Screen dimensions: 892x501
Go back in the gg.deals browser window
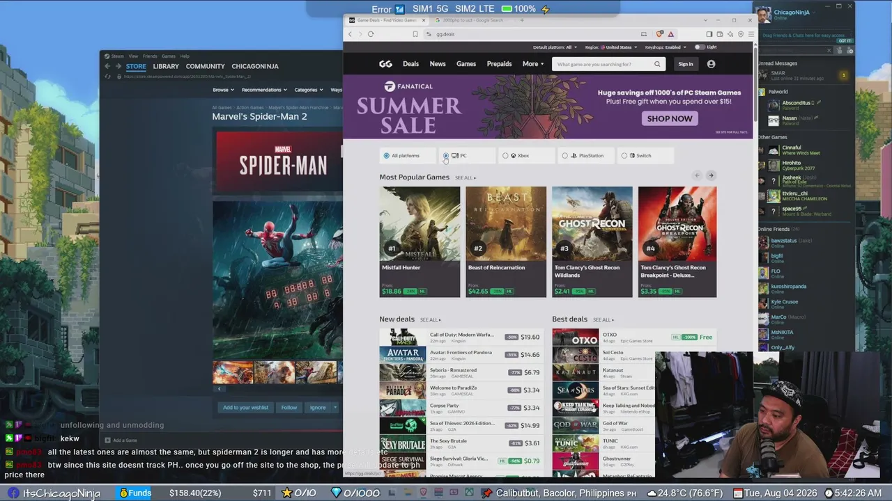pyautogui.click(x=350, y=34)
